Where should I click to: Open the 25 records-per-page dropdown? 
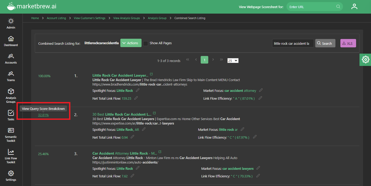[233, 60]
